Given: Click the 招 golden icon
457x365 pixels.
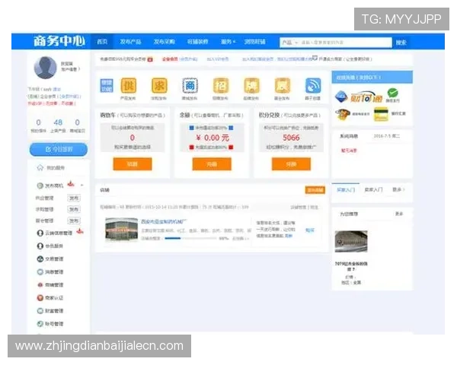Looking at the screenshot, I should 221,86.
